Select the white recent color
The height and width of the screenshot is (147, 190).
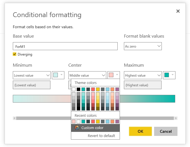point(78,121)
